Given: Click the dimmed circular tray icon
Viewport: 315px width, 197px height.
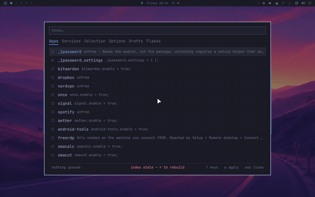Looking at the screenshot, I should 283,3.
